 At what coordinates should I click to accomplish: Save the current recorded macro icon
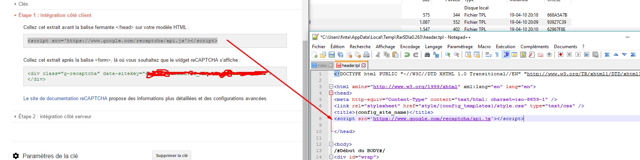[x=596, y=55]
